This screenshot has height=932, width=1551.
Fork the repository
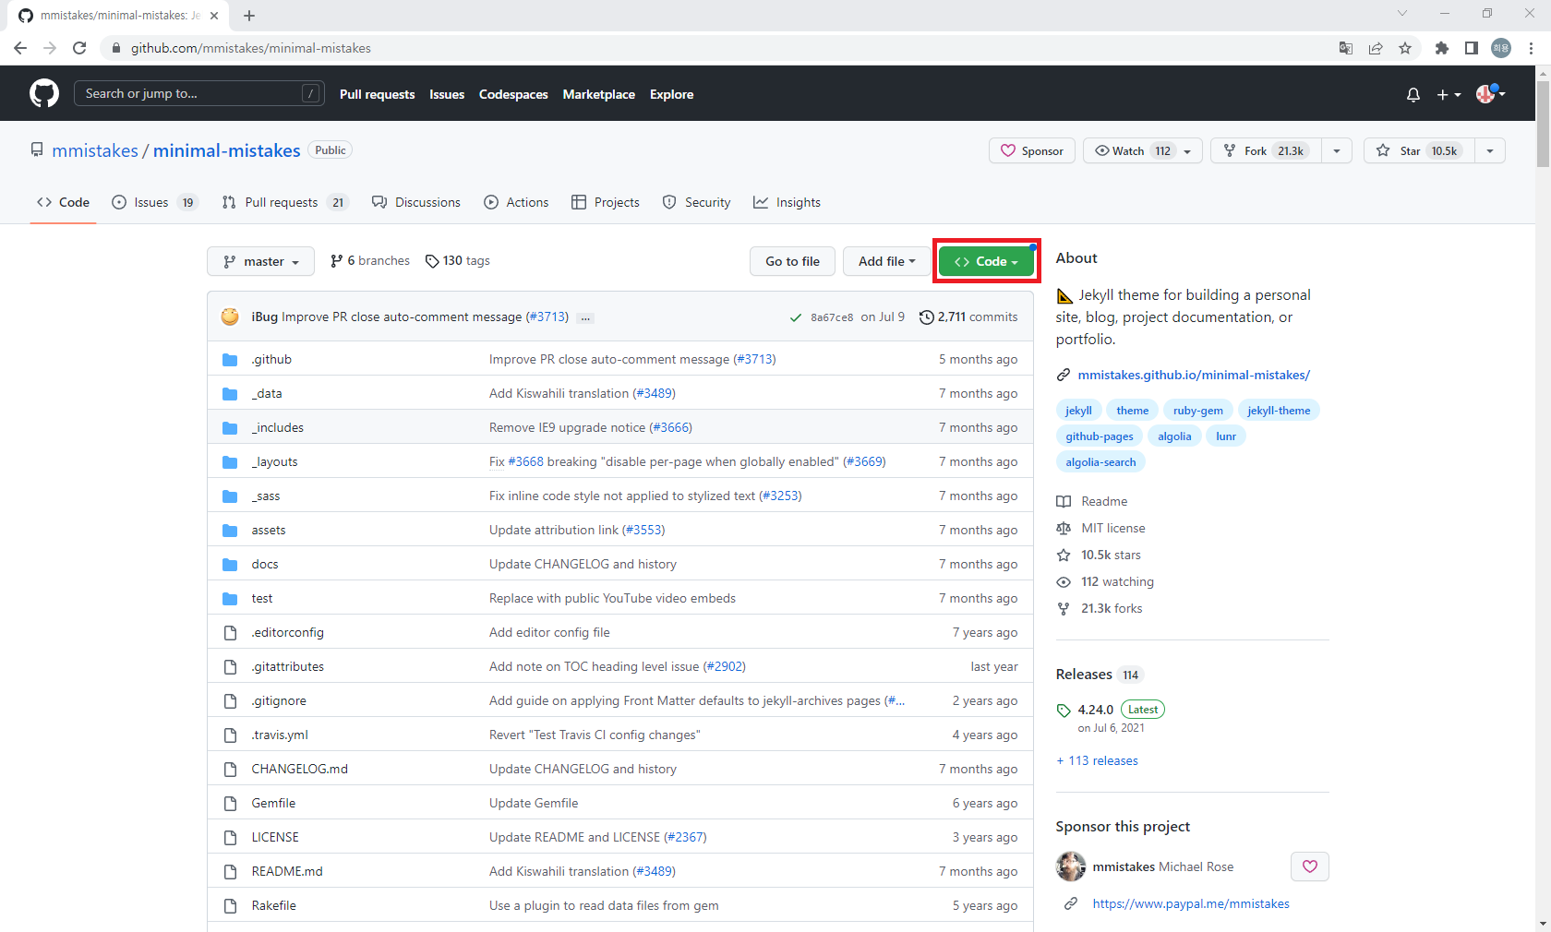click(1266, 150)
